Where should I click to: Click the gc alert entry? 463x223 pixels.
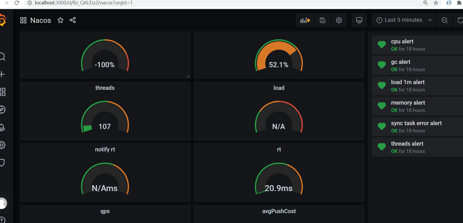tap(417, 65)
